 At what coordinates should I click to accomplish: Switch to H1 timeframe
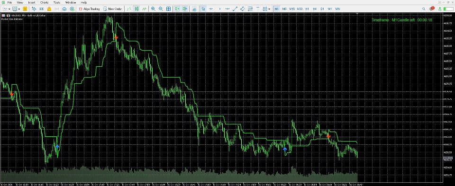point(307,9)
